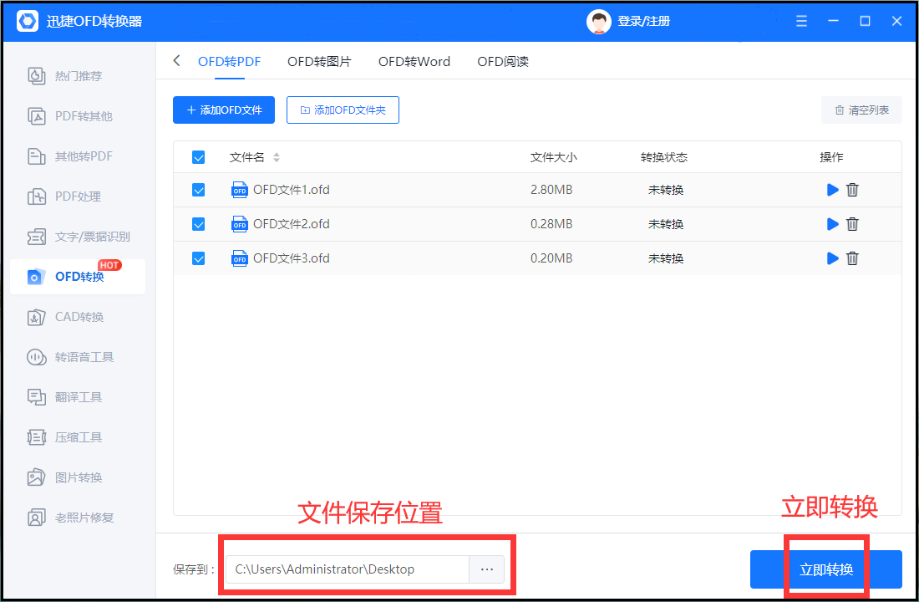Click the 0.28MB size value
Image resolution: width=919 pixels, height=602 pixels.
pos(551,224)
